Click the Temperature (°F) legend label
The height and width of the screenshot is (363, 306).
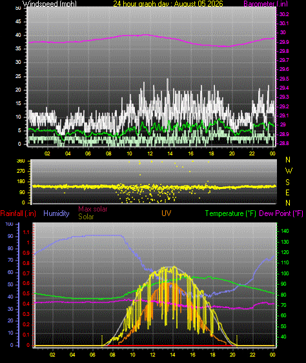(230, 213)
